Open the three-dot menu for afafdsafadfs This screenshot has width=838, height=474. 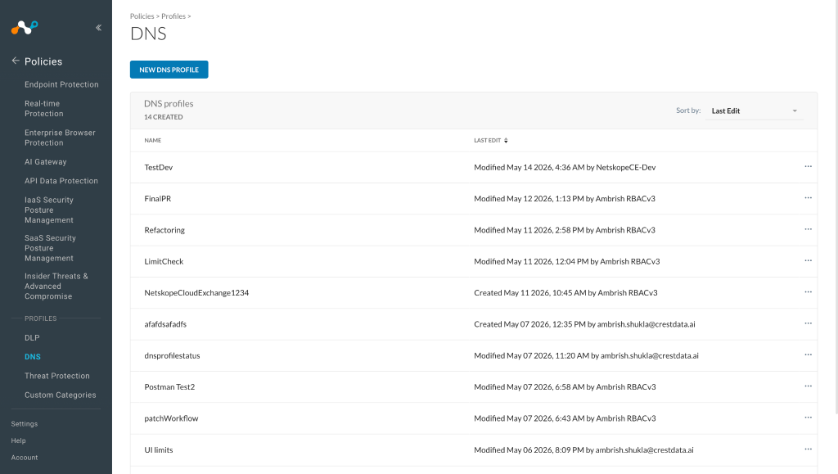click(808, 324)
